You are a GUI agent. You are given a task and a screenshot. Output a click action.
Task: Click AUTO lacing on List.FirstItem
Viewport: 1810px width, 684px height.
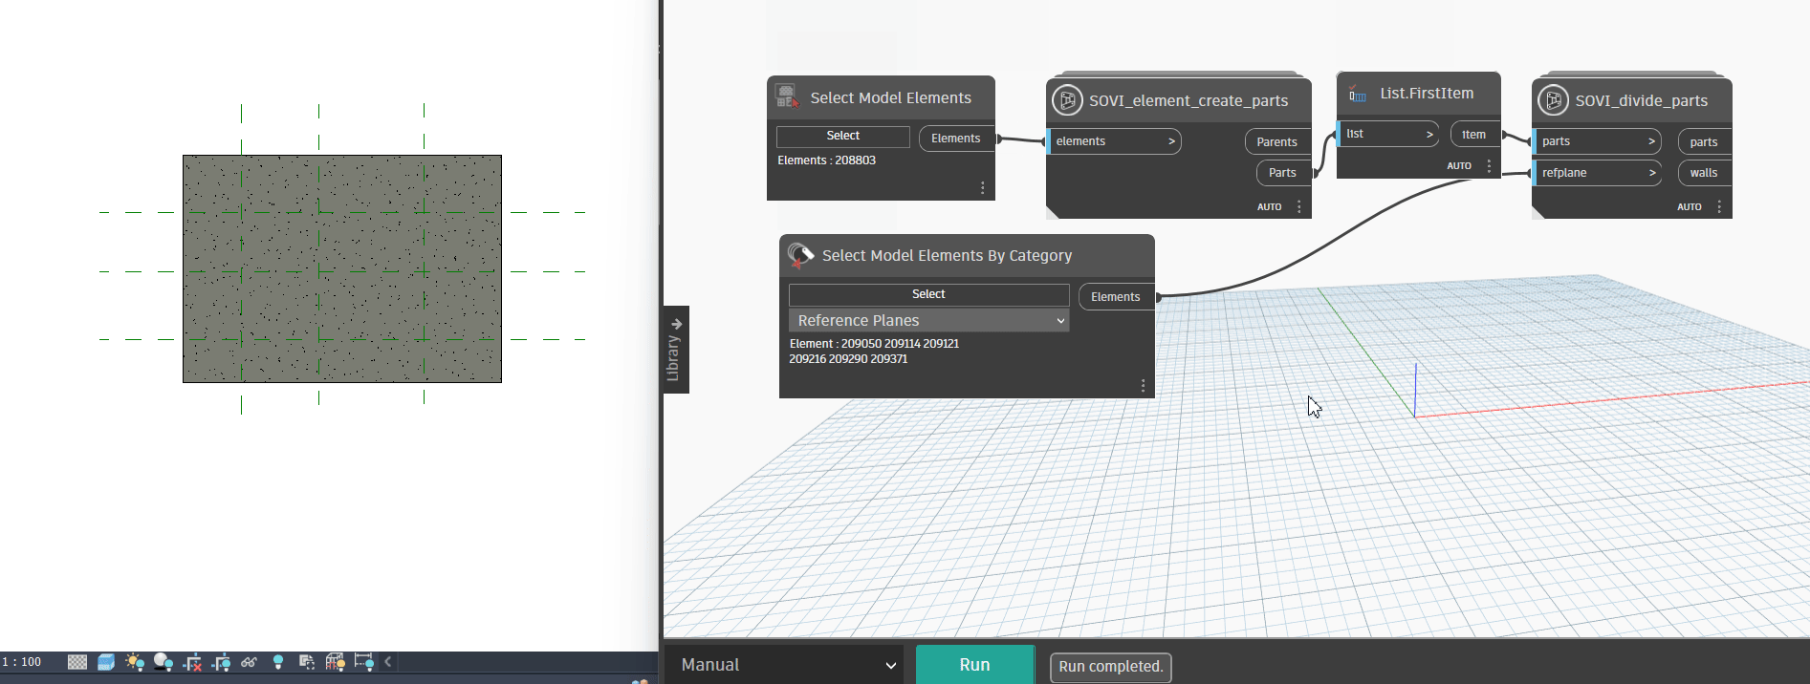point(1459,165)
